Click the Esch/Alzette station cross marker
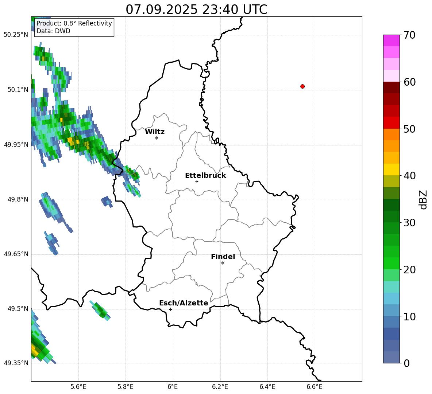Screen dimensions: 432x394 pos(170,309)
